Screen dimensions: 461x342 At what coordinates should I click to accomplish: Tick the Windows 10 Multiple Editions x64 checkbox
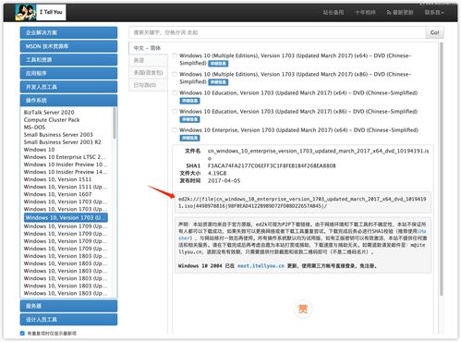coord(175,55)
